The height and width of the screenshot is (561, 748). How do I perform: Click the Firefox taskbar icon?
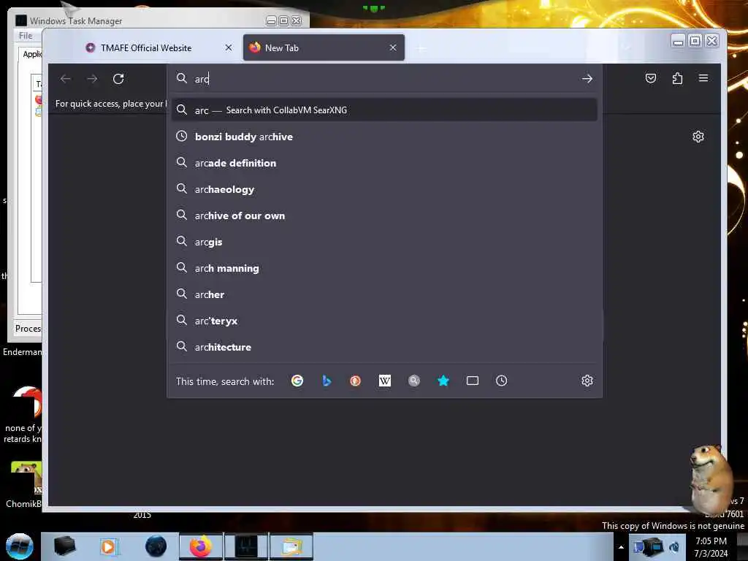click(200, 546)
